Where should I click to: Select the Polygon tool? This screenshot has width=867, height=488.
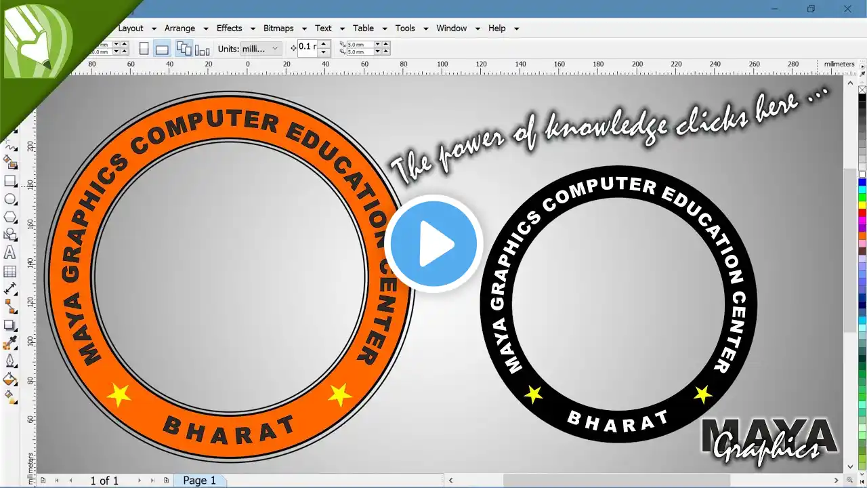pyautogui.click(x=10, y=218)
